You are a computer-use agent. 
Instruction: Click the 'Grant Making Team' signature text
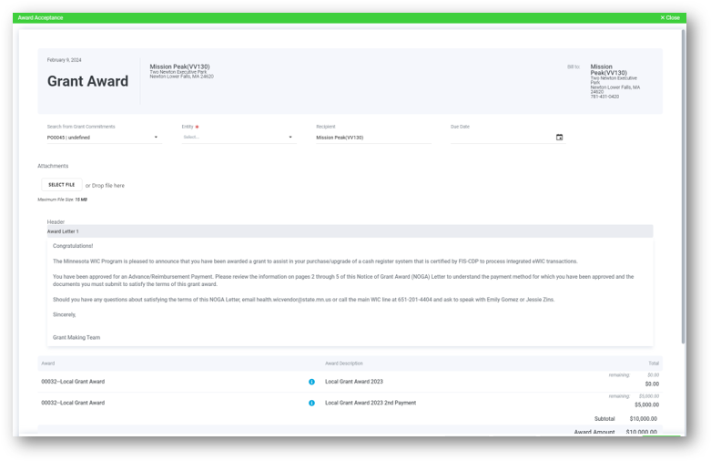tap(76, 338)
